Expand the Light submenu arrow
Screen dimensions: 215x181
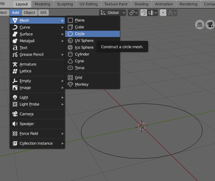point(62,98)
